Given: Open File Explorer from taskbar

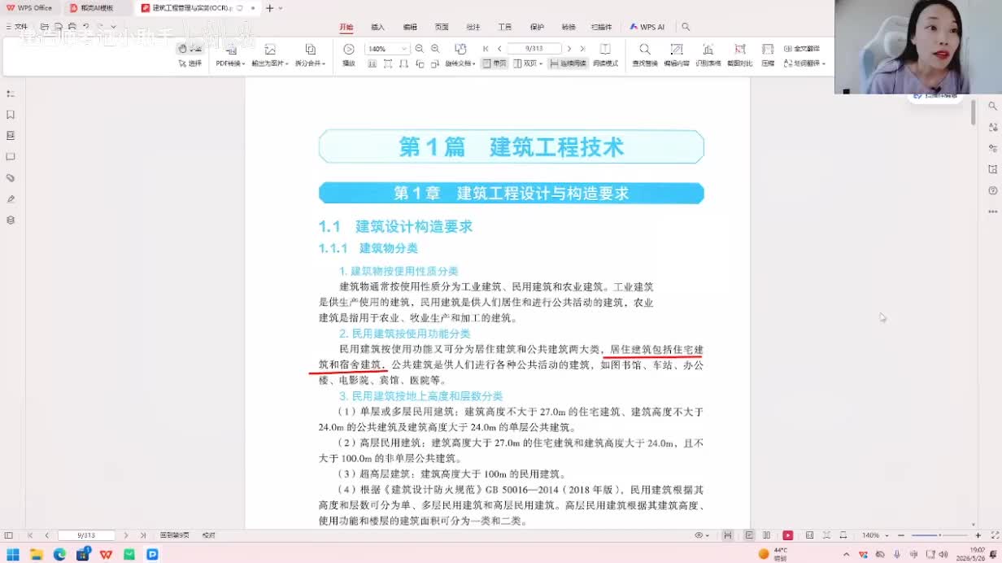Looking at the screenshot, I should point(36,554).
